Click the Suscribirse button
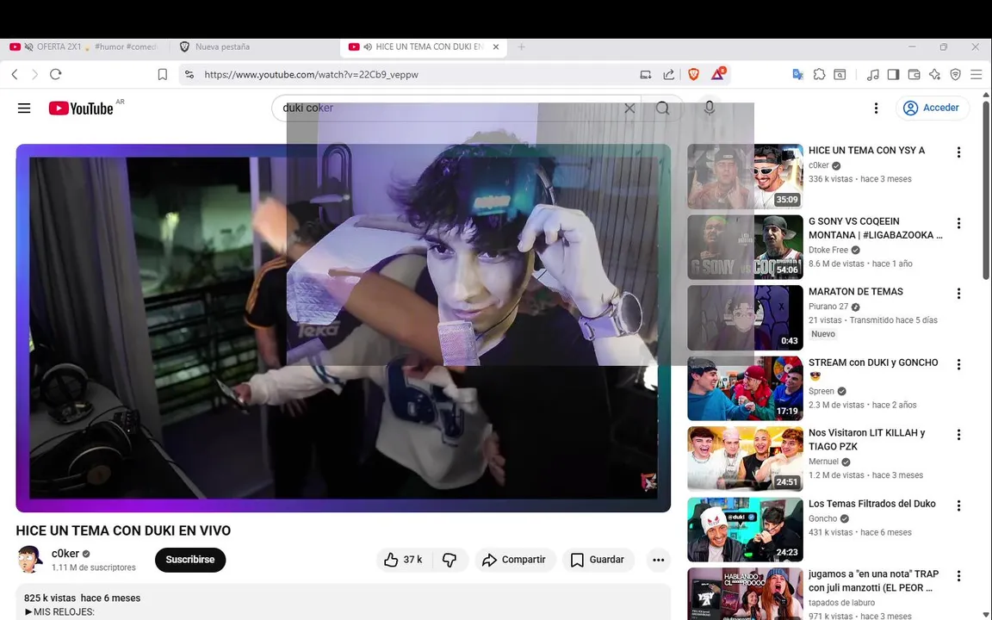Viewport: 992px width, 620px height. point(190,560)
